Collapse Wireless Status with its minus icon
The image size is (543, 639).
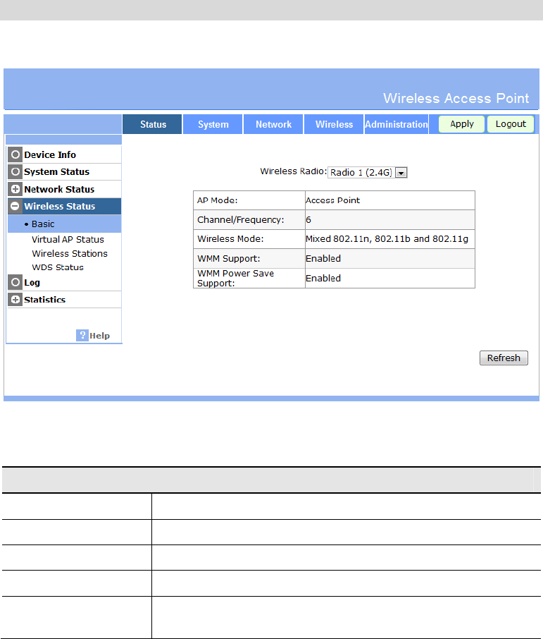coord(15,206)
